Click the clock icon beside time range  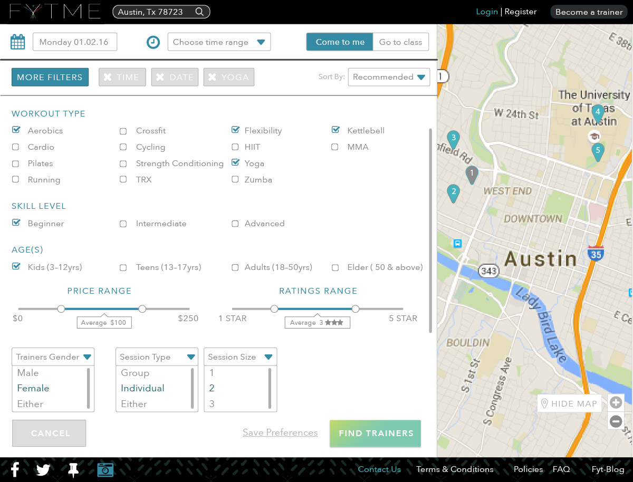(153, 42)
